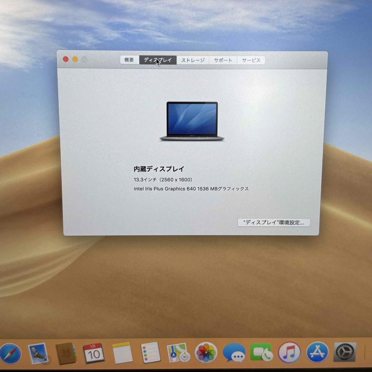Switch to the ストレージ tab

[x=193, y=60]
